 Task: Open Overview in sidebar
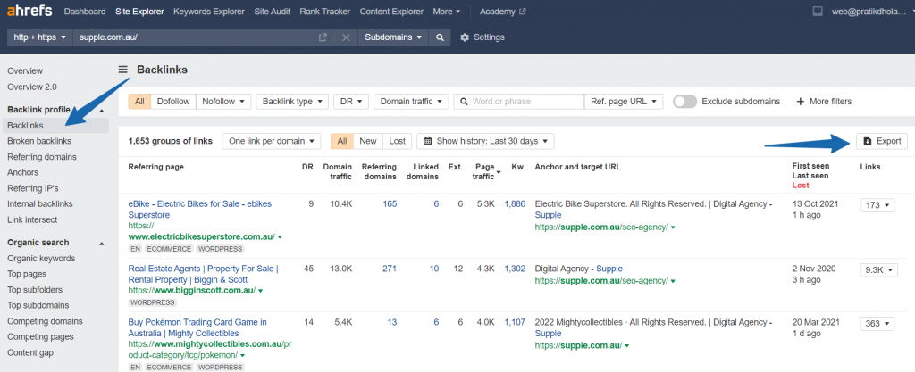25,71
